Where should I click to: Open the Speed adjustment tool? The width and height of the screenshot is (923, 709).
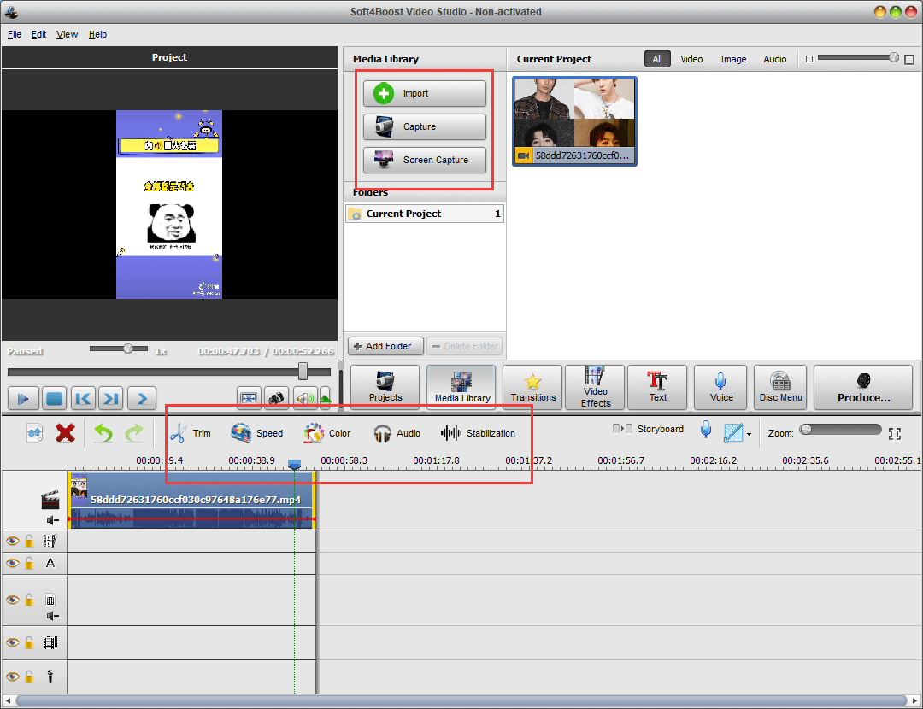tap(256, 433)
